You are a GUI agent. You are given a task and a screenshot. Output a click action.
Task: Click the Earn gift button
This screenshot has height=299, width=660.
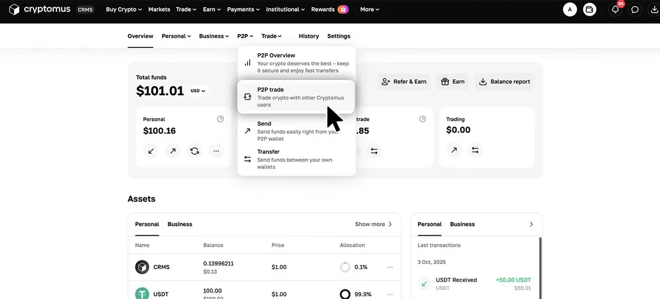tap(453, 81)
